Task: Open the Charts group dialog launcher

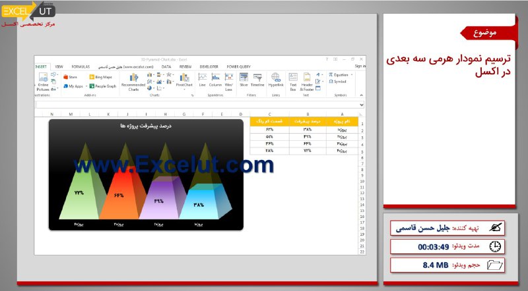Action: pyautogui.click(x=192, y=95)
